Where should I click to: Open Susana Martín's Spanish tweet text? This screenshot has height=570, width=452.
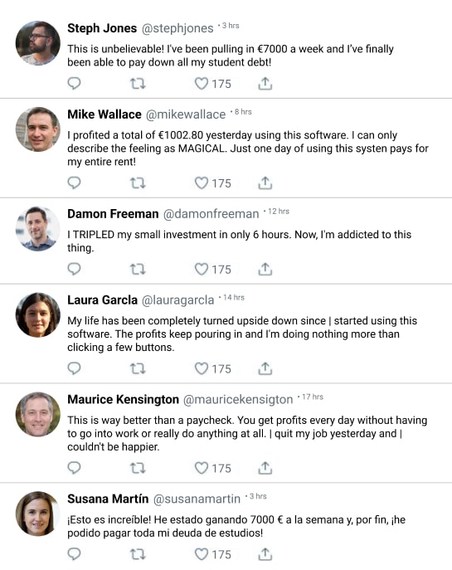236,526
